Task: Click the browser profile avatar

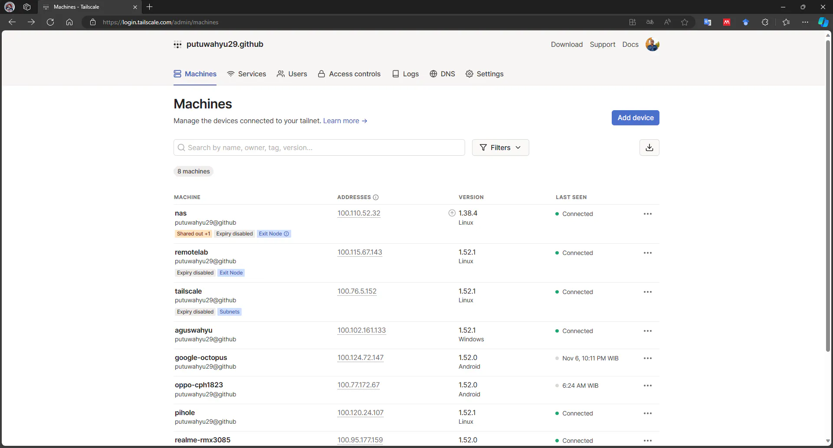Action: (x=10, y=7)
